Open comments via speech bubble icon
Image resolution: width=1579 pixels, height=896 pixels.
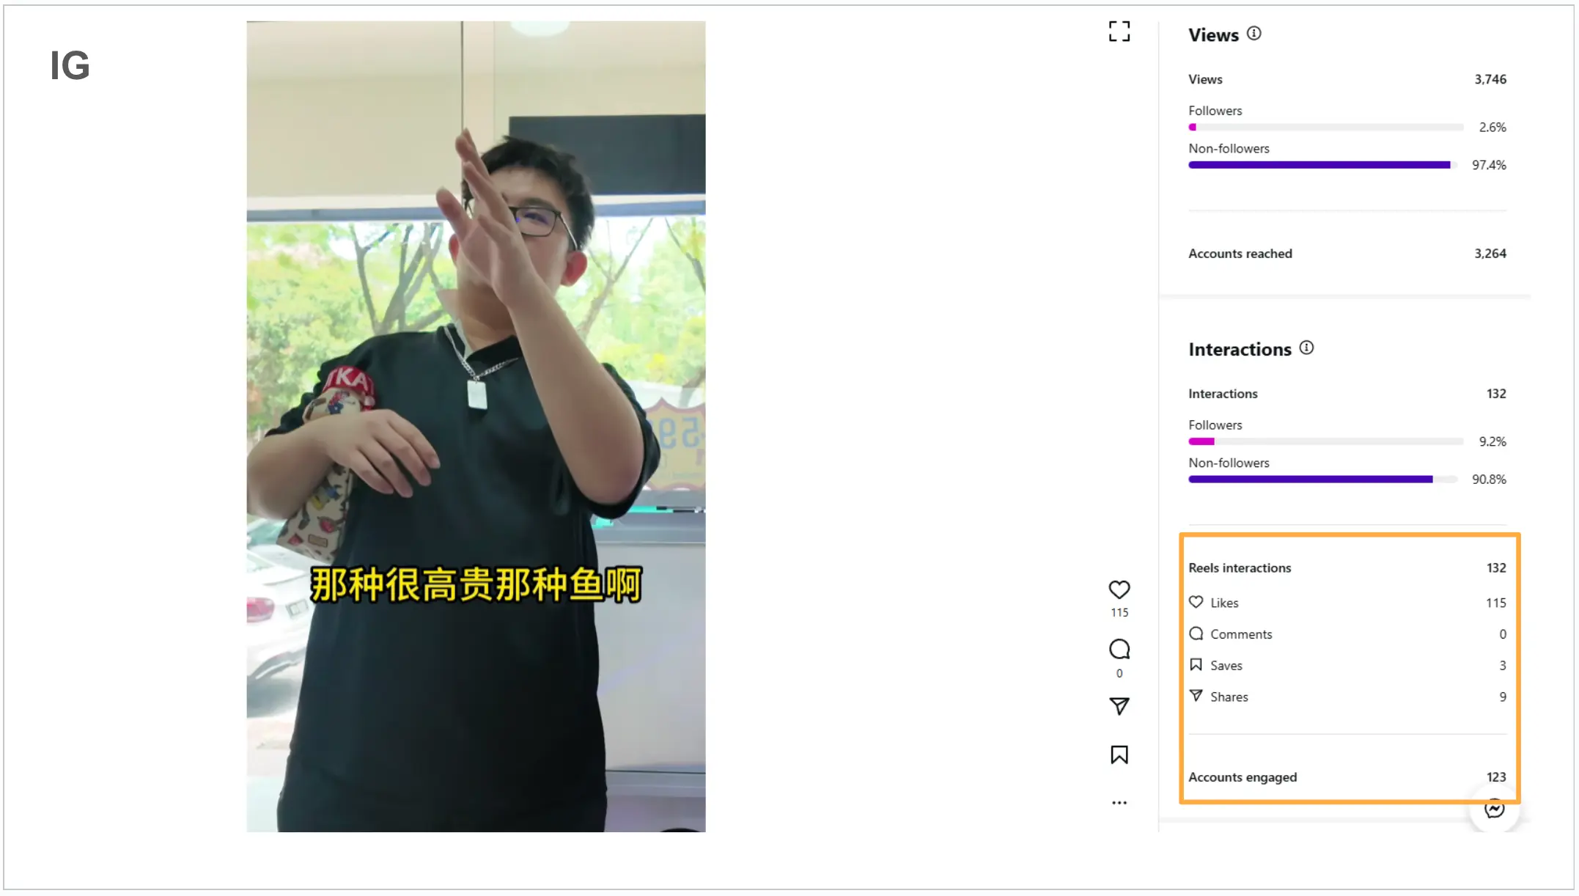(x=1119, y=649)
